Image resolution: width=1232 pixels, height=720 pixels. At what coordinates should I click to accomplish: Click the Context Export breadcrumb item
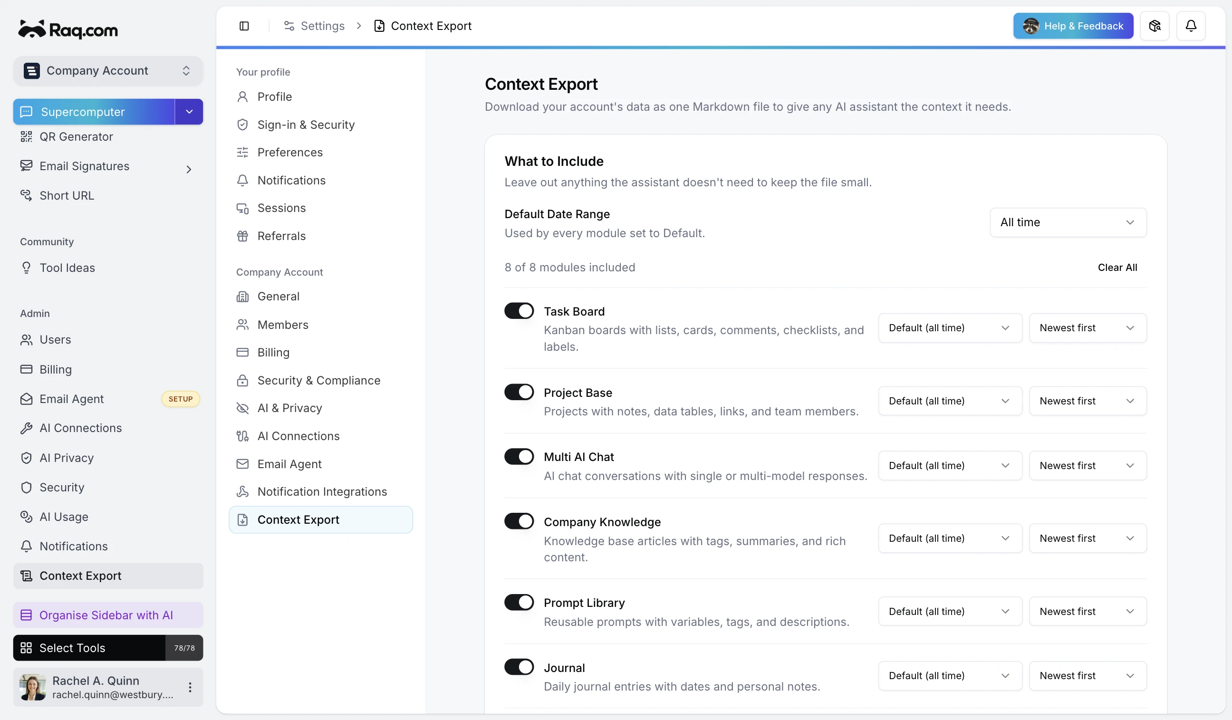pos(423,26)
